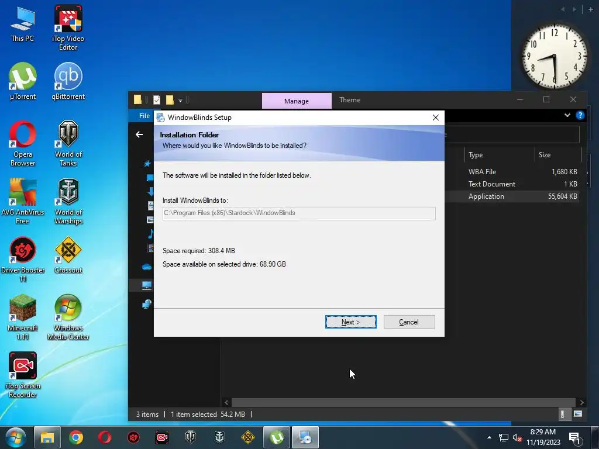
Task: Minimize the File Explorer window
Action: point(520,99)
